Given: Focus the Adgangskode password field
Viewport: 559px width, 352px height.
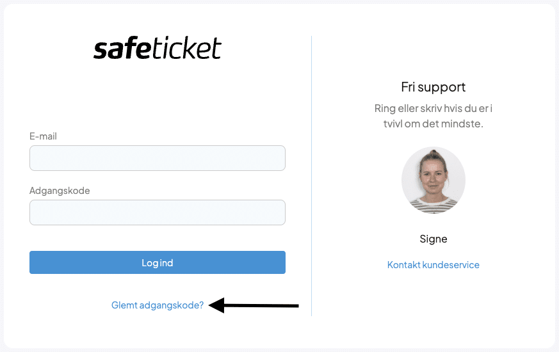Looking at the screenshot, I should (x=158, y=212).
